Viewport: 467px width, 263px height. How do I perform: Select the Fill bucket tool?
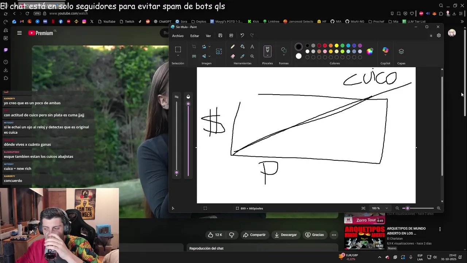(x=242, y=47)
